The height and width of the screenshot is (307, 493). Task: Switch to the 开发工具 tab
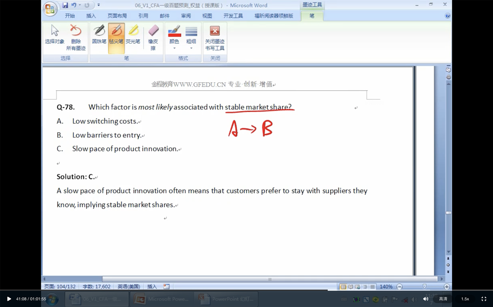[x=233, y=16]
